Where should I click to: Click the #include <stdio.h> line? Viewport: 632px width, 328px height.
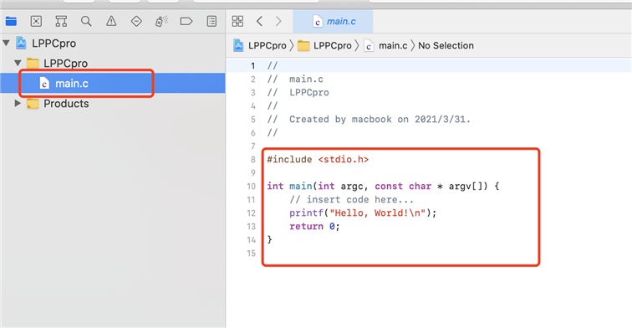click(318, 159)
